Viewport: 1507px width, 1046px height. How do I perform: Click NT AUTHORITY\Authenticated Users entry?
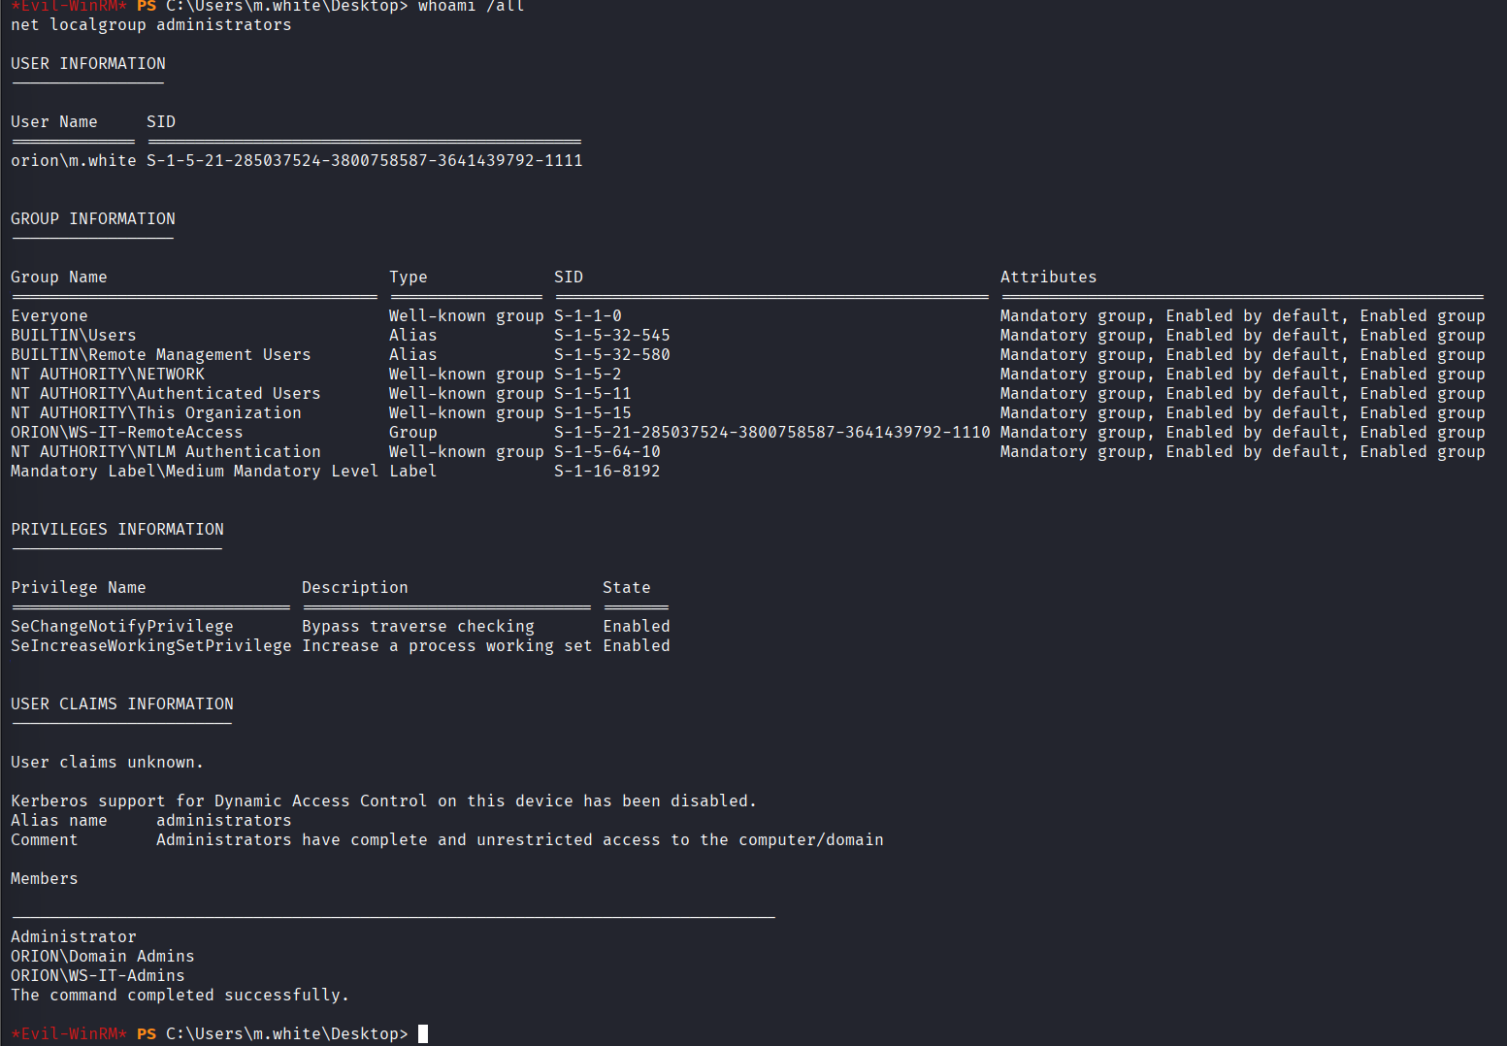click(166, 394)
